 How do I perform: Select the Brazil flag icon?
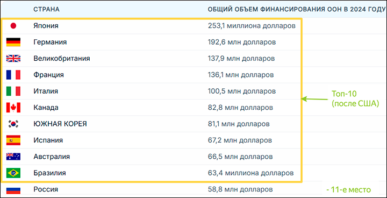click(13, 173)
